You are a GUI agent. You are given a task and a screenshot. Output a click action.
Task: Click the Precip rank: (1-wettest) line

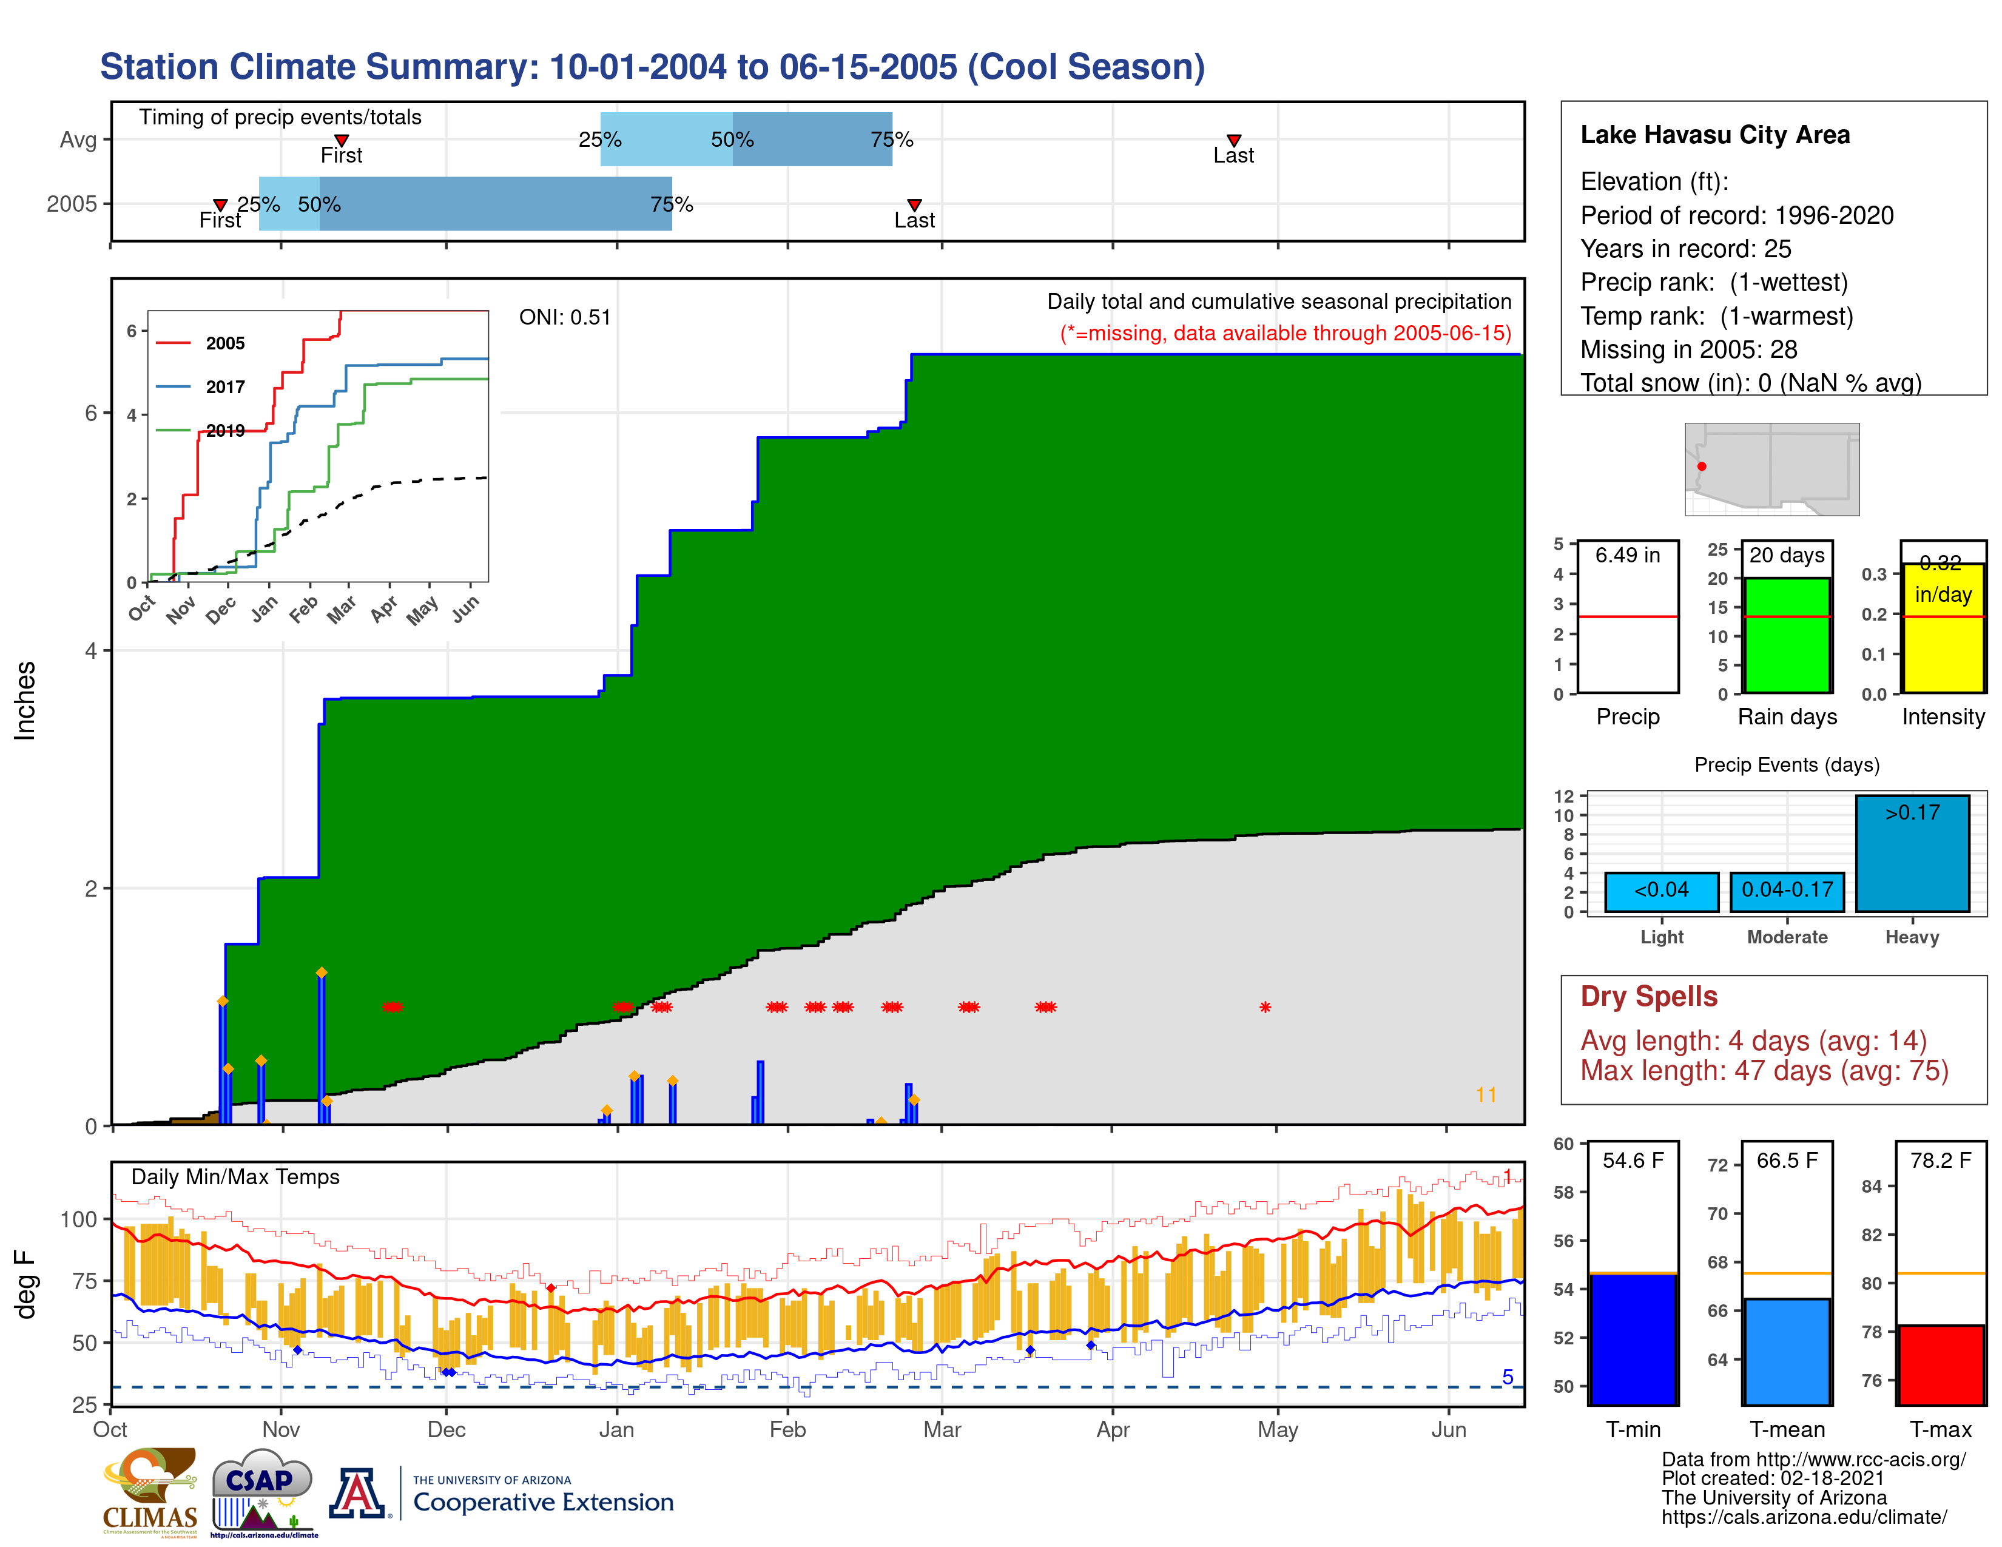click(1713, 282)
